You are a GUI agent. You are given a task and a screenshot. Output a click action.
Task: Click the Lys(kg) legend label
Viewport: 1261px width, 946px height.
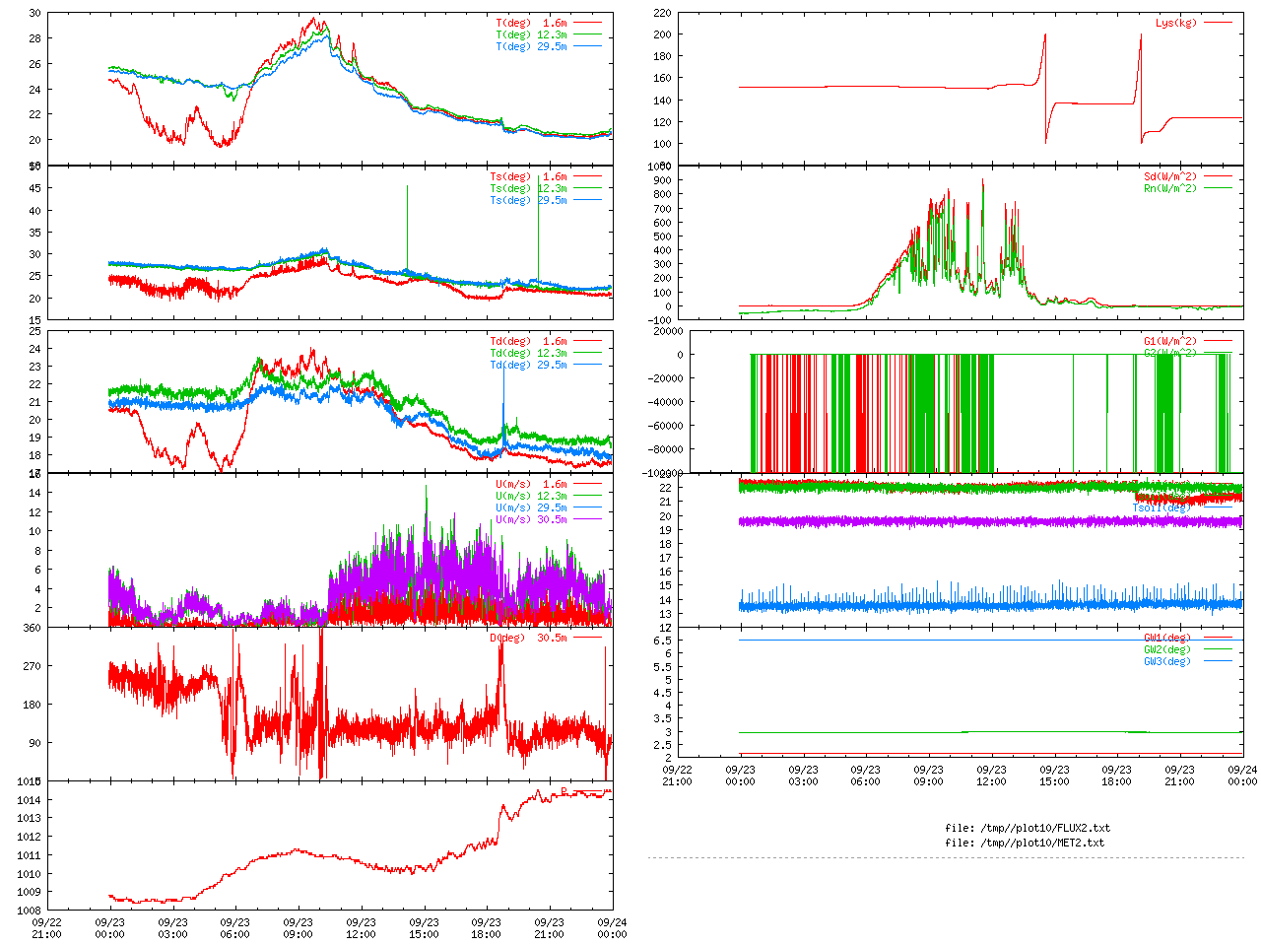tap(1176, 23)
